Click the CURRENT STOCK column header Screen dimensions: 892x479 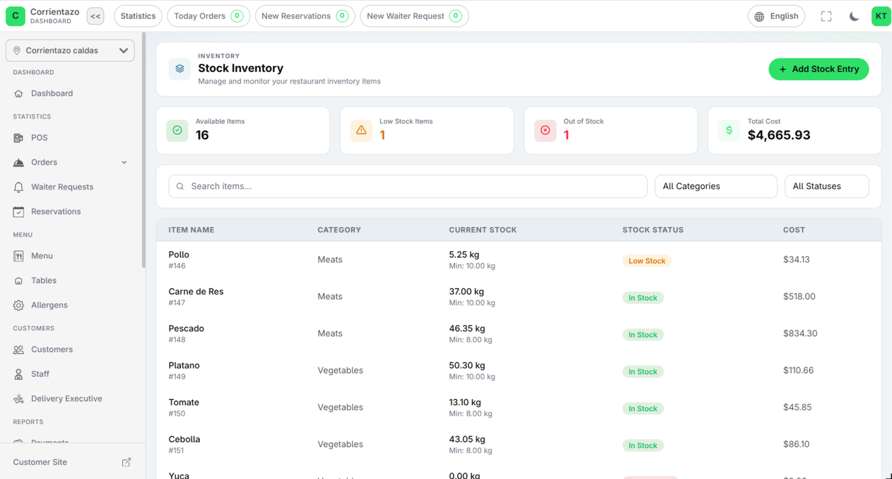tap(483, 230)
